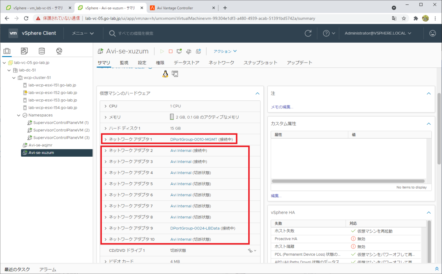Click the translate page icon in address bar

click(394, 18)
